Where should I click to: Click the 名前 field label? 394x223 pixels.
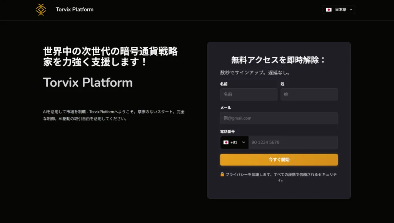[224, 84]
